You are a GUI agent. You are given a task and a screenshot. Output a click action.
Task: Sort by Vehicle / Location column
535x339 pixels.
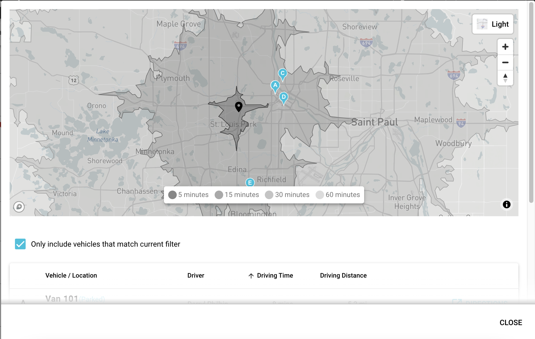click(x=71, y=275)
